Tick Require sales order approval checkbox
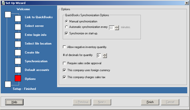This screenshot has width=190, height=110. point(65,63)
